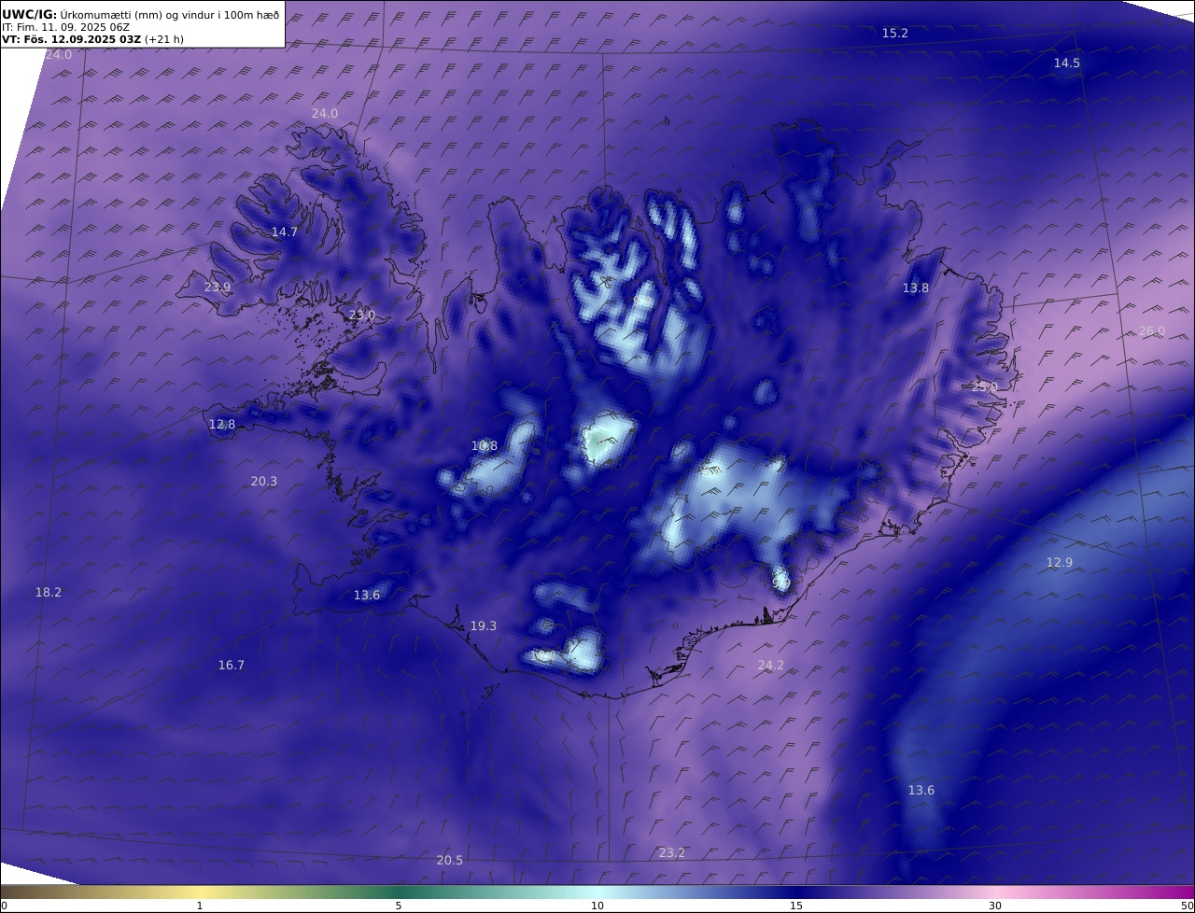This screenshot has height=913, width=1195.
Task: Click the title line "UWC/IG: Úrkomumætti (mm) og vindur í 100m hæð"
Action: pyautogui.click(x=141, y=14)
